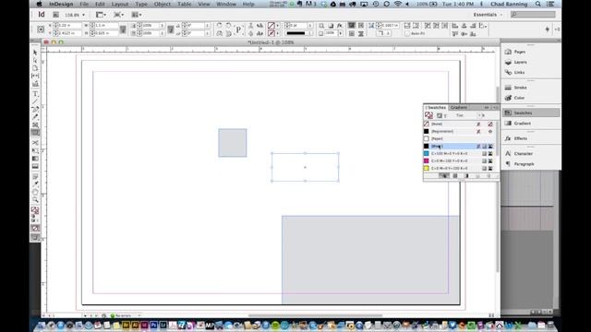Select the yellow Y=100 swatch
This screenshot has height=332, width=591.
pyautogui.click(x=459, y=168)
